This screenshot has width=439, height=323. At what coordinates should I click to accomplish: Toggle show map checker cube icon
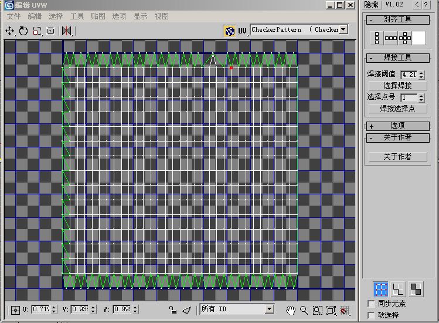click(x=230, y=31)
